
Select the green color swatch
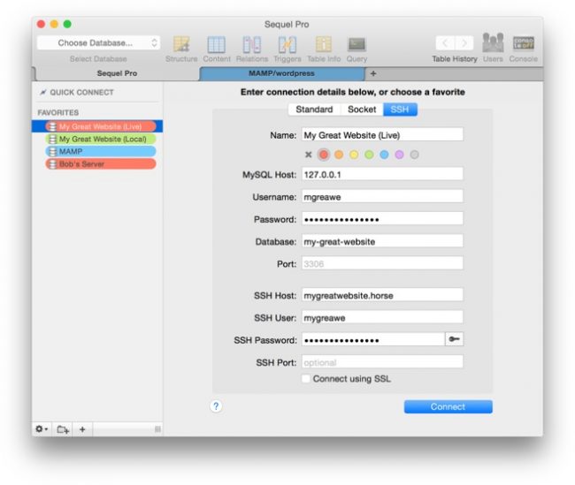click(369, 155)
